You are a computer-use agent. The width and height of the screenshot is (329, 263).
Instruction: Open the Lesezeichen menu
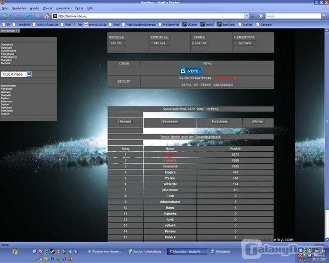click(64, 8)
